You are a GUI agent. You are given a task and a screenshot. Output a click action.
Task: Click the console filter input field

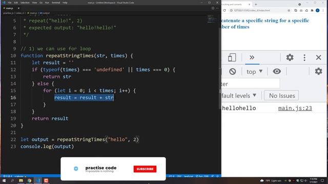[251, 84]
